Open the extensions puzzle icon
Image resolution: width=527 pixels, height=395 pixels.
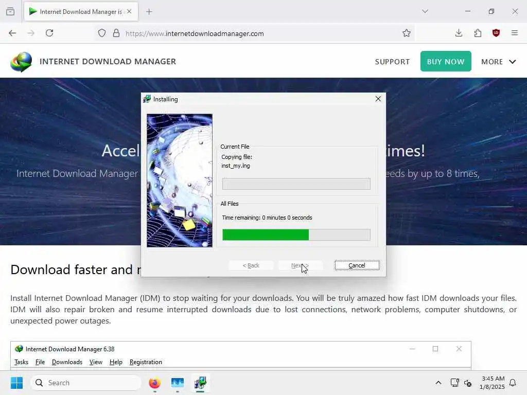point(478,33)
